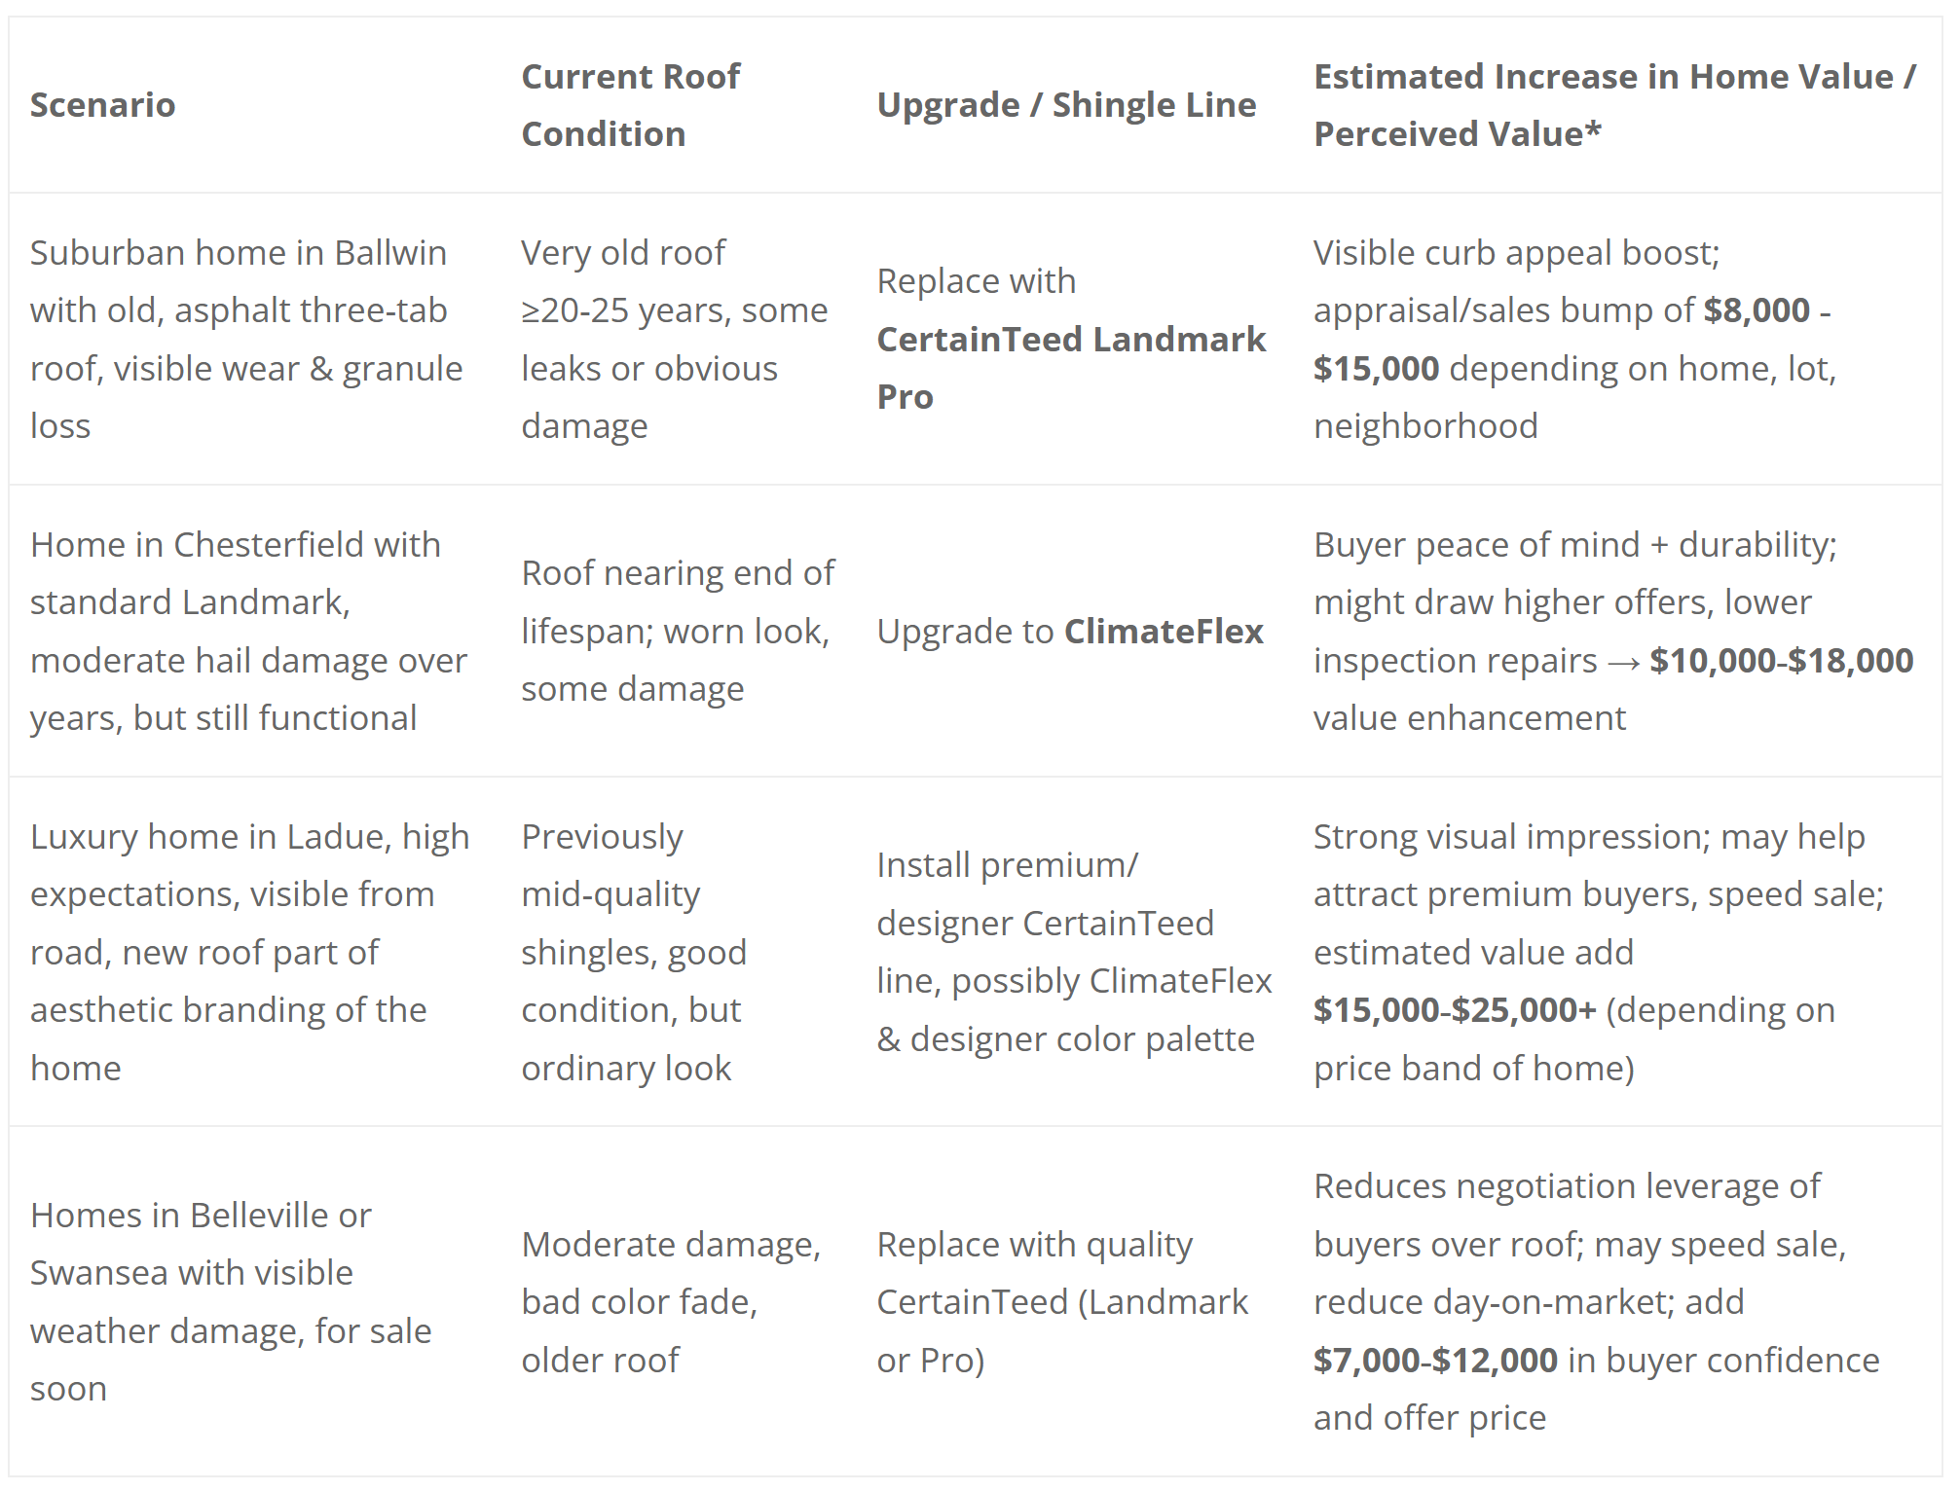The image size is (1960, 1491).
Task: Select the Home in Chesterfield scenario cell
Action: [x=248, y=631]
